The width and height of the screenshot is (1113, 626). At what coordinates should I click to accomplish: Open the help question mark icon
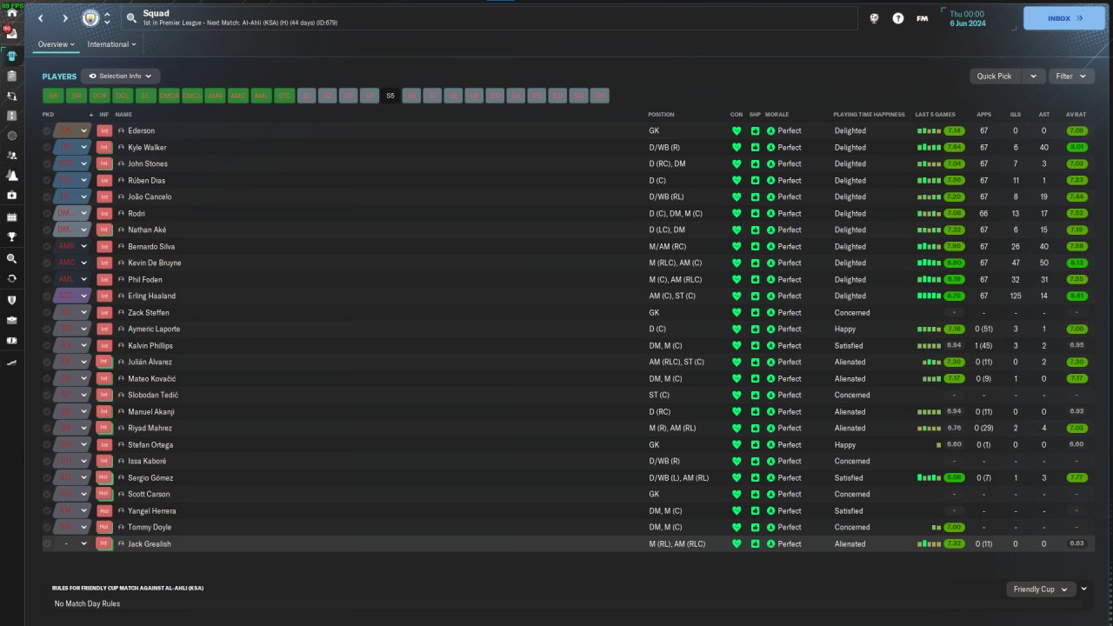898,17
